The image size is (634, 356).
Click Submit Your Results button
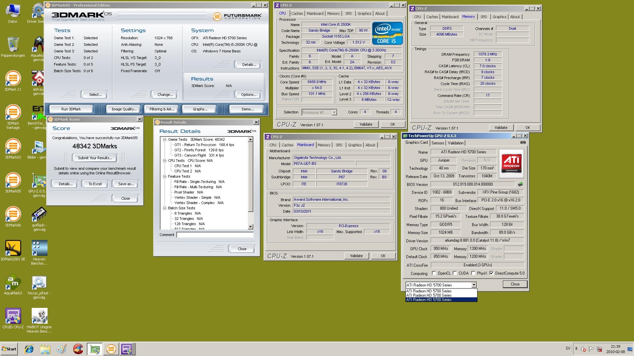click(95, 158)
